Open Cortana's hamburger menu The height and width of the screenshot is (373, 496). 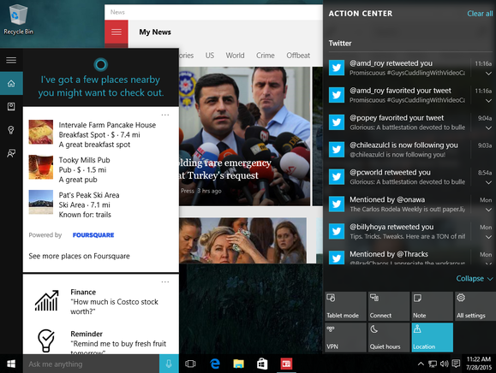(11, 60)
